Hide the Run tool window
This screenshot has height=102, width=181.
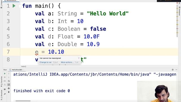tap(176, 70)
